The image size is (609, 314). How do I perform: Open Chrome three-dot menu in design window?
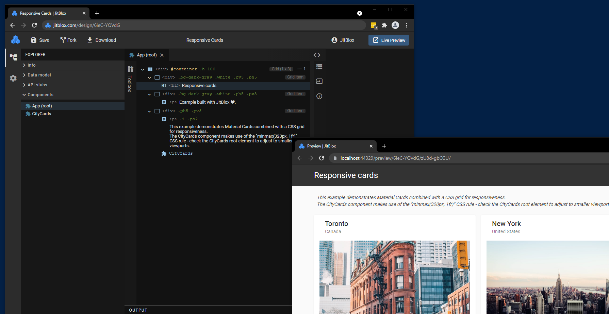(x=406, y=25)
